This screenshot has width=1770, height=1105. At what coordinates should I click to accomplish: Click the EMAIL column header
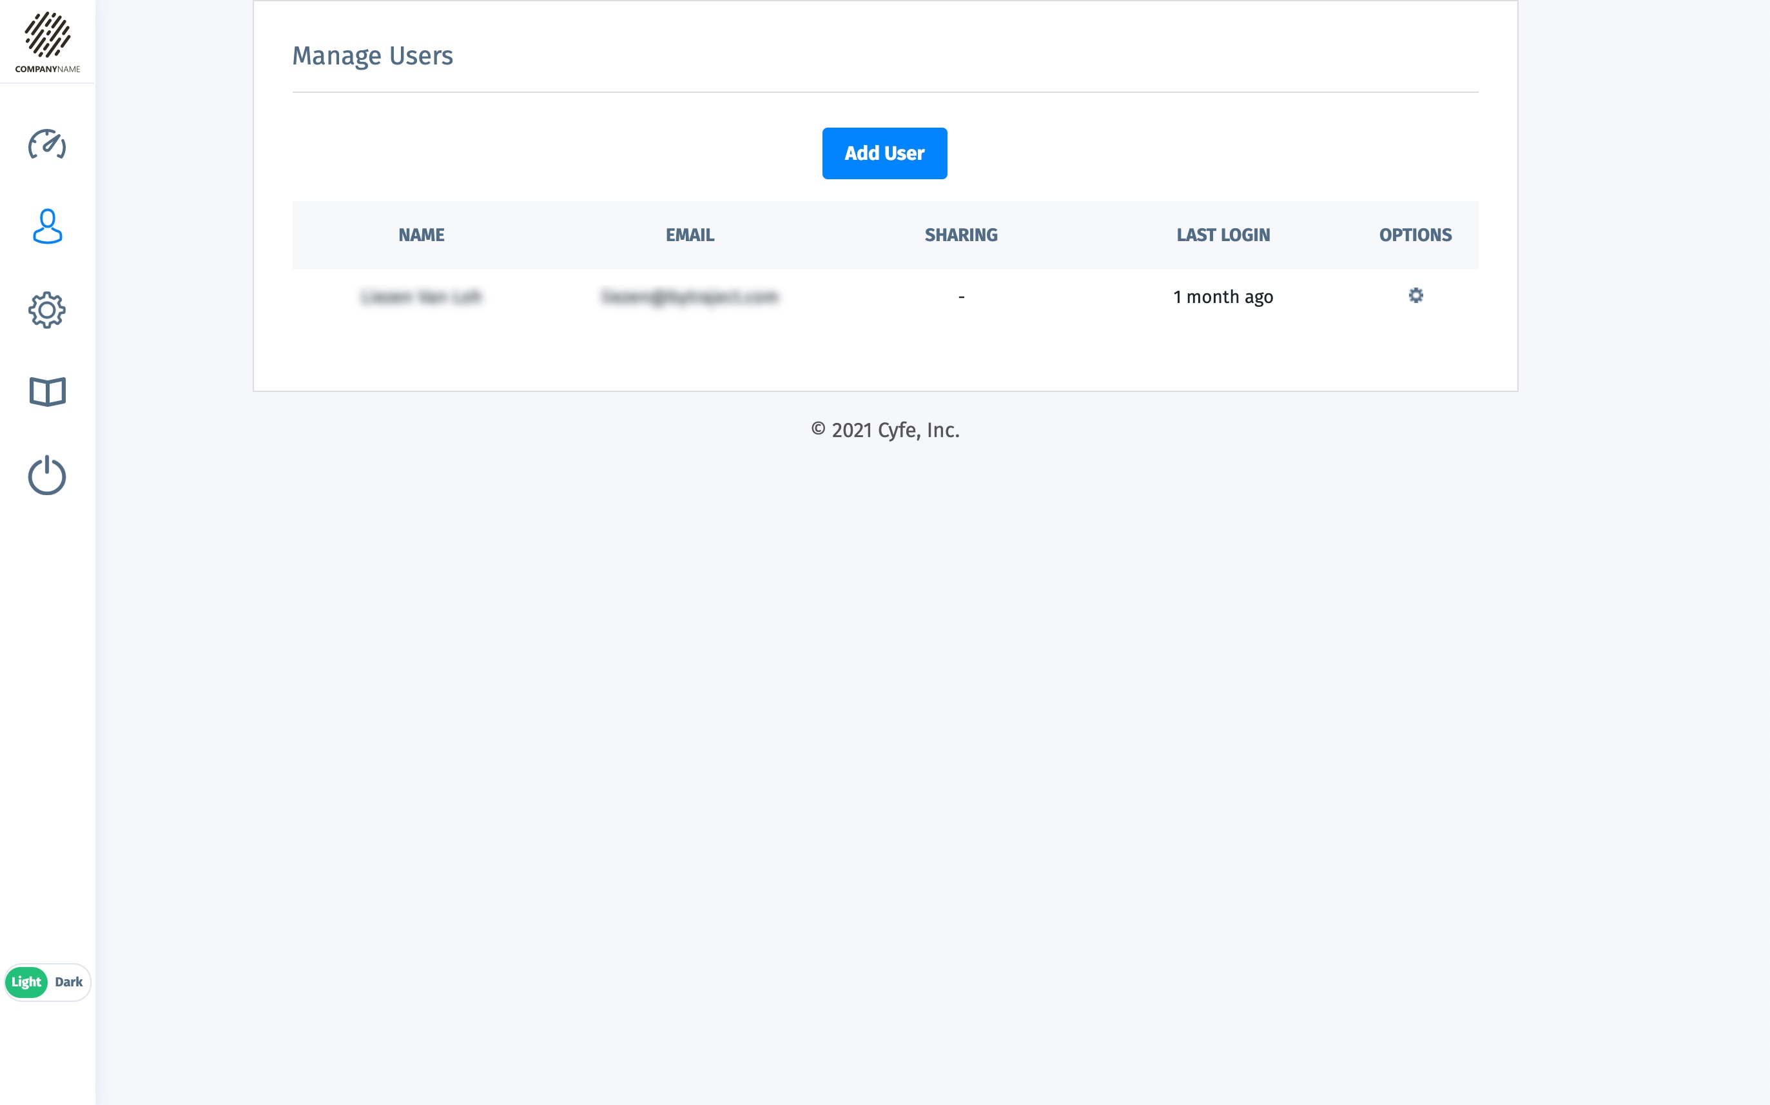click(x=690, y=235)
